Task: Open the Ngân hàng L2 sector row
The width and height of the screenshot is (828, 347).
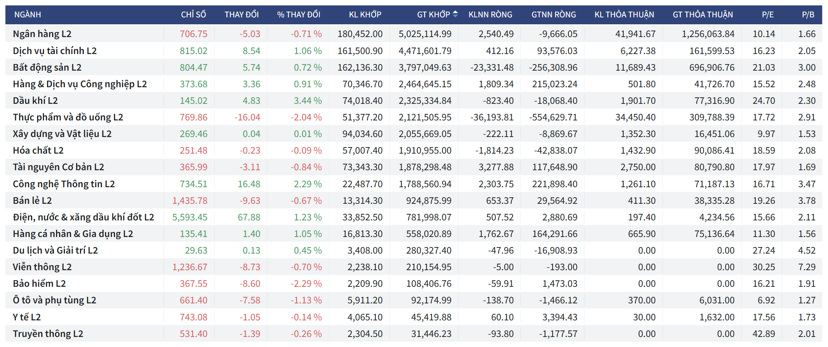Action: (42, 34)
